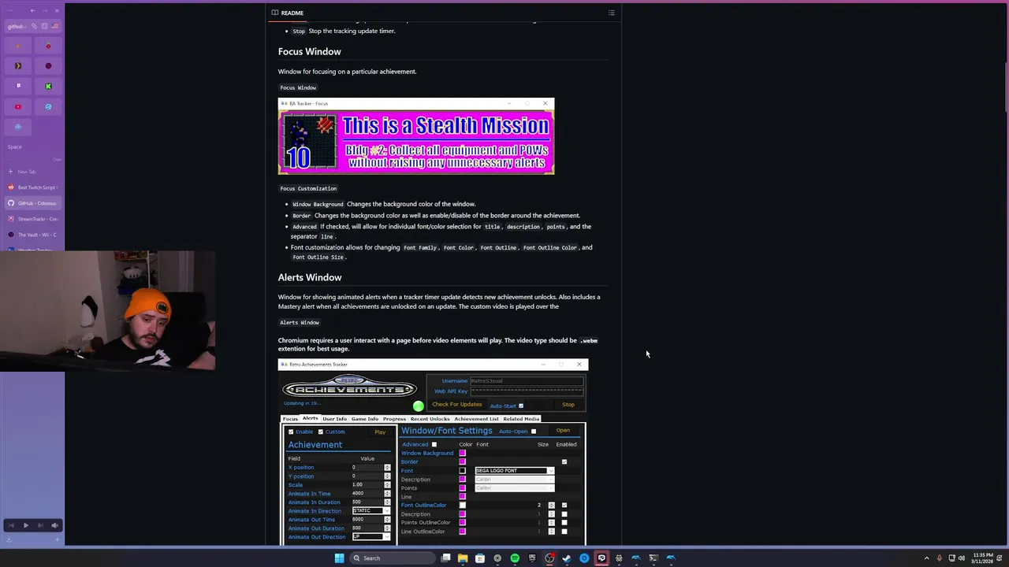Open the Description font Calibri dropdown
The image size is (1009, 567).
pos(515,479)
